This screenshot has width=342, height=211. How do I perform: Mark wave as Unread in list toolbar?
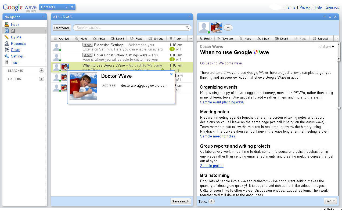(156, 39)
